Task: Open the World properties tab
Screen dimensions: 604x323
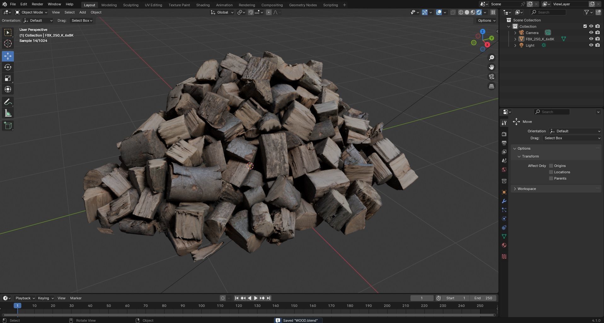Action: click(504, 170)
